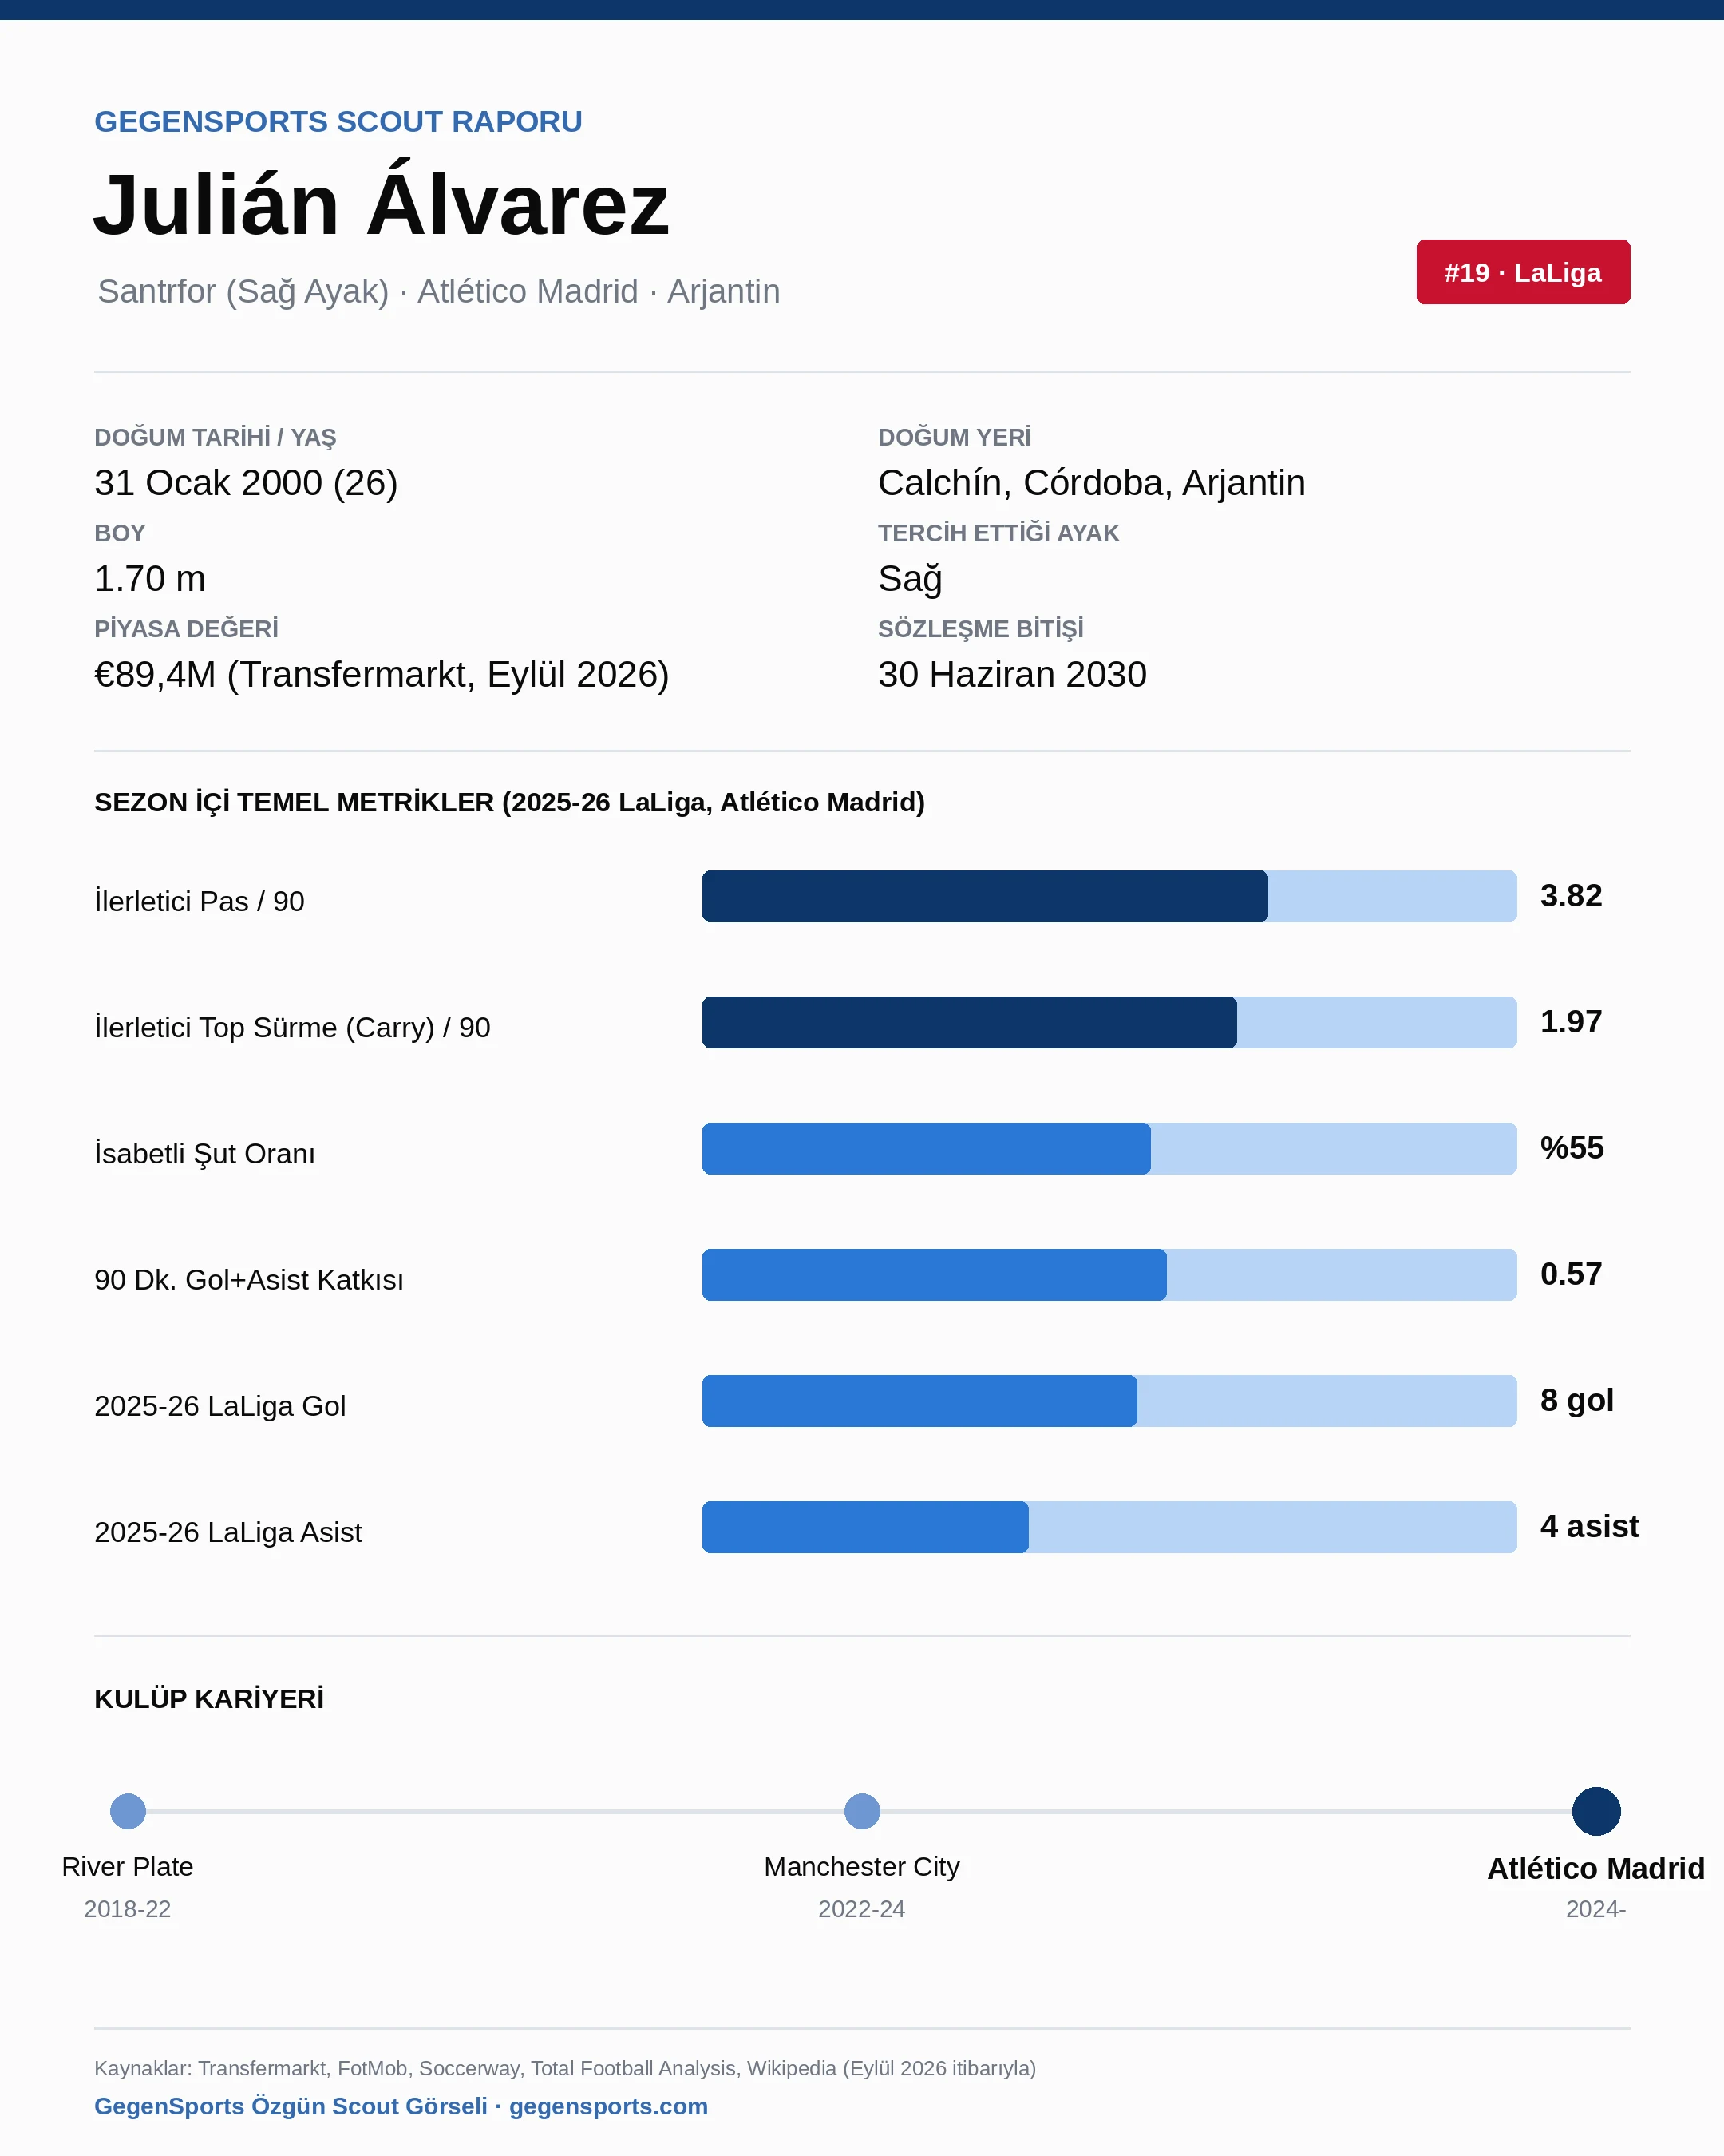Image resolution: width=1724 pixels, height=2156 pixels.
Task: Click the "90 Dk. Gol+Asist Katkısı" label
Action: pos(249,1280)
